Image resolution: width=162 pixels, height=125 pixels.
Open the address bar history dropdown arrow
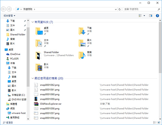[x=116, y=9]
